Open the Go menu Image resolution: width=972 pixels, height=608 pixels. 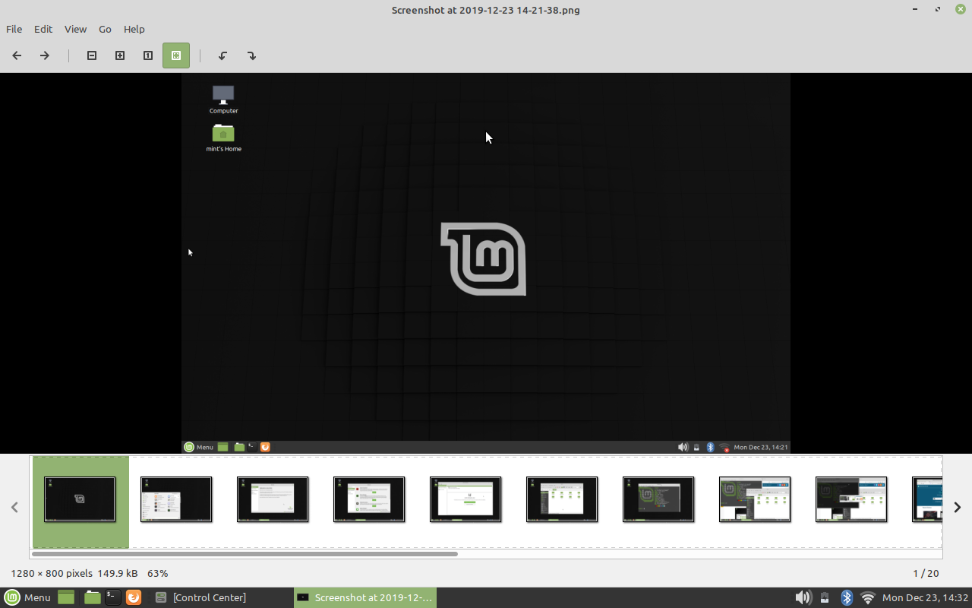(x=105, y=29)
